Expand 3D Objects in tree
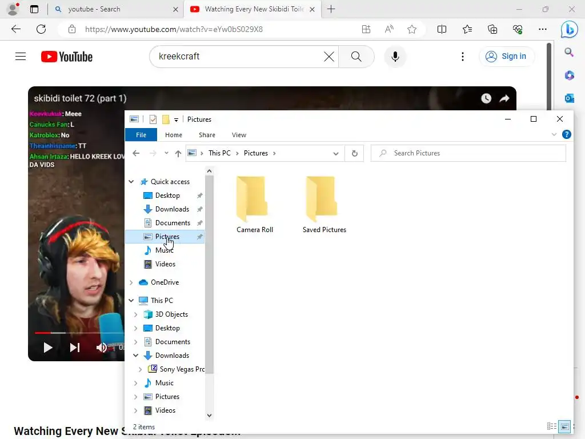 [136, 314]
